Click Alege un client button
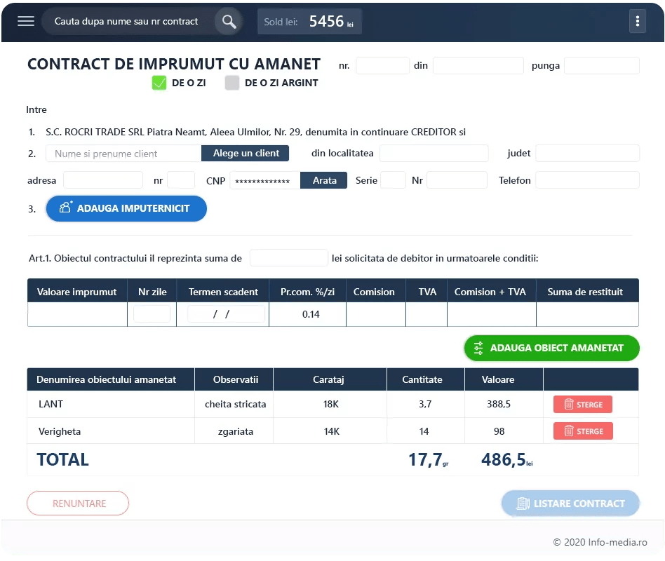Viewport: 665px width, 561px height. 246,153
